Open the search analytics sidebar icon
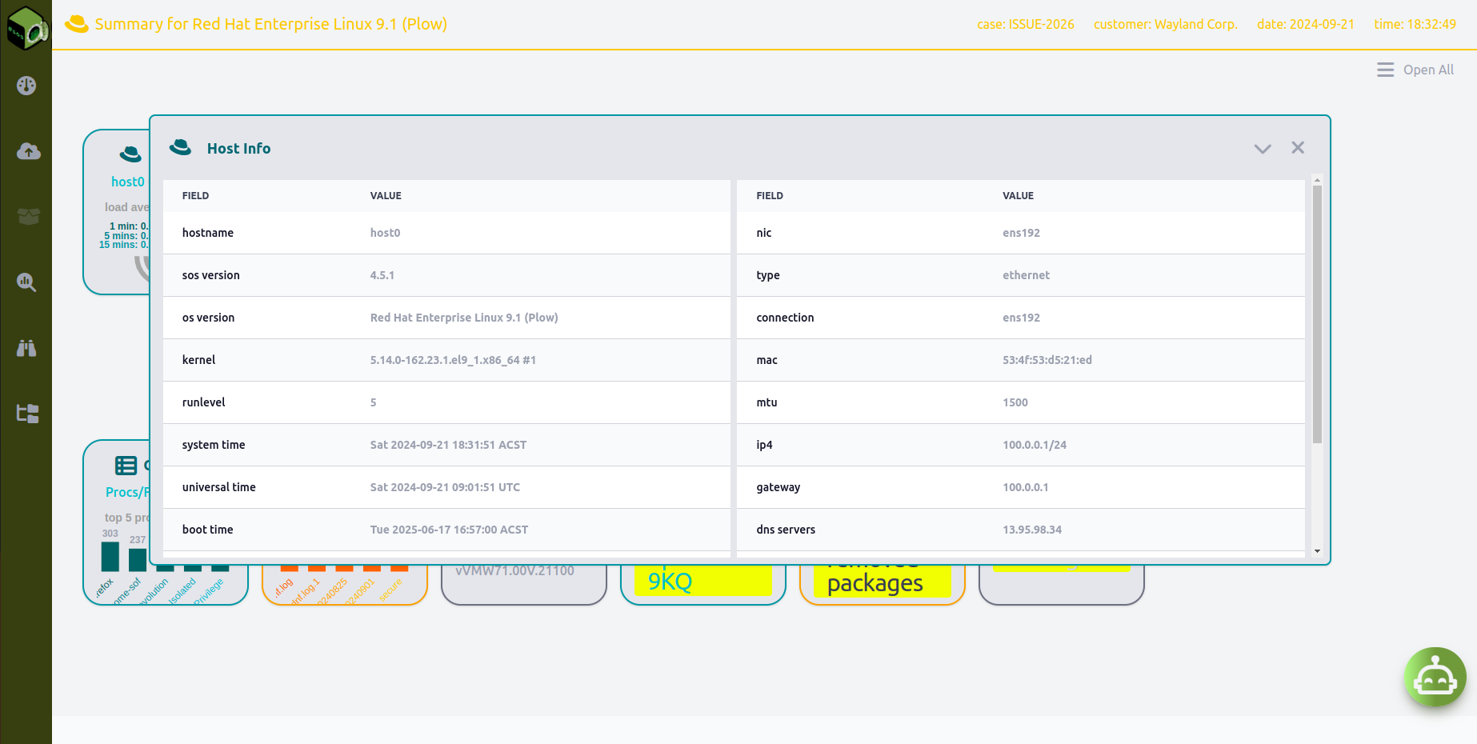Screen dimensions: 1477x744 [x=26, y=282]
